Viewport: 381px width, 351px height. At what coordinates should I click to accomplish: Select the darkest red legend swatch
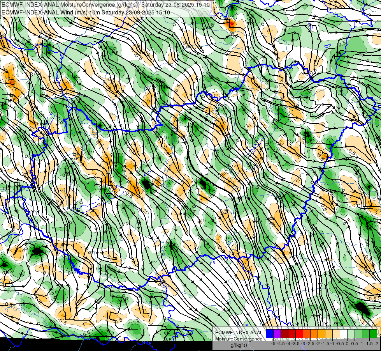[284, 333]
